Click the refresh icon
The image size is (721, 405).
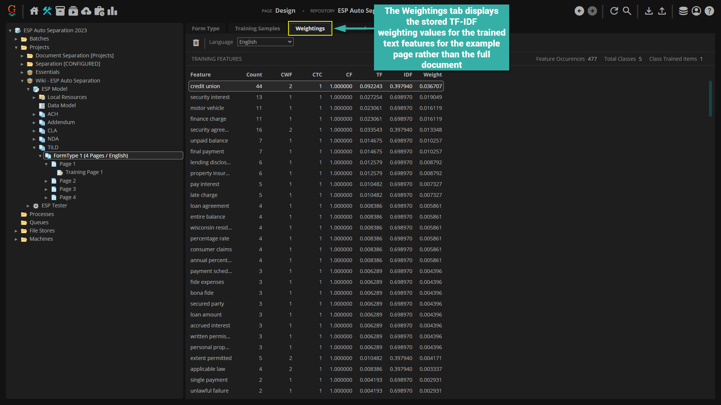point(614,11)
